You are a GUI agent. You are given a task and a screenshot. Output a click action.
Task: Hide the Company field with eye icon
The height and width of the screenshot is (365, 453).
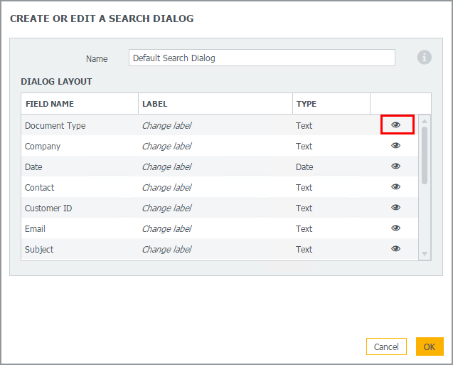point(396,146)
